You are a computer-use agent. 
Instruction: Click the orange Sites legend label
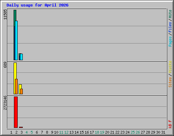[170, 82]
